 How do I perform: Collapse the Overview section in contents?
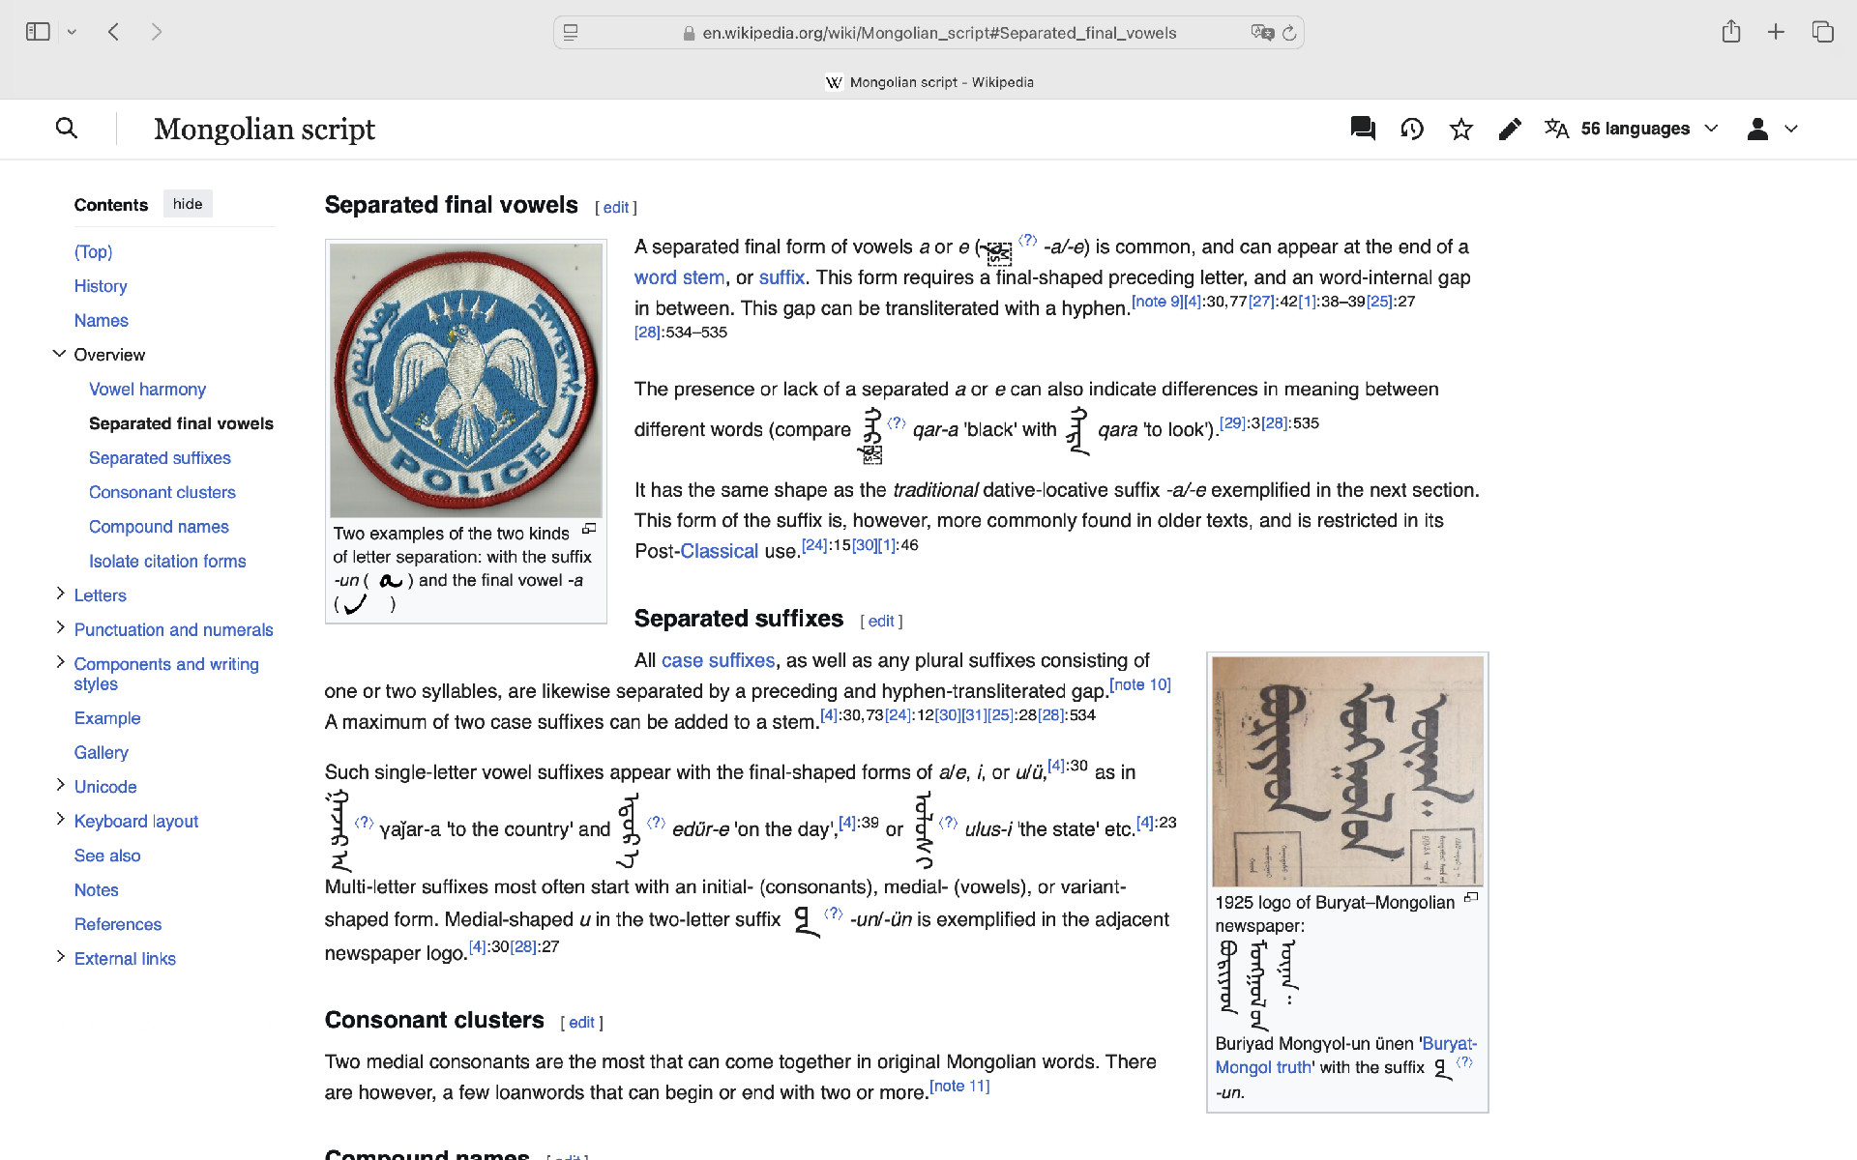60,354
